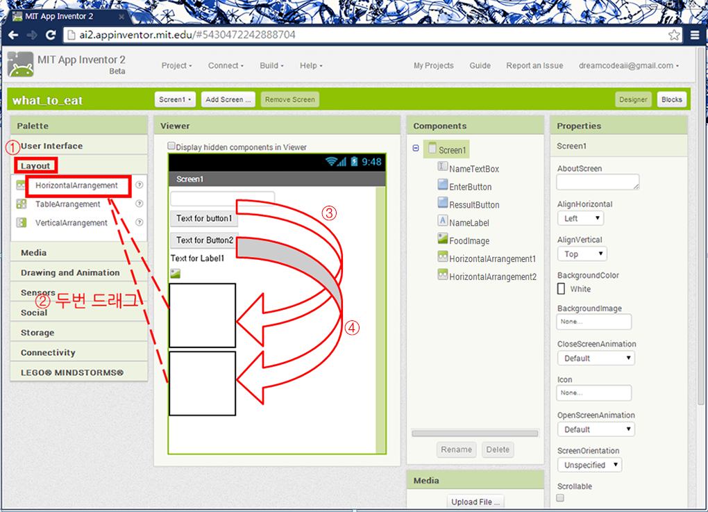Open the My Projects link
The height and width of the screenshot is (512, 708).
coord(433,65)
